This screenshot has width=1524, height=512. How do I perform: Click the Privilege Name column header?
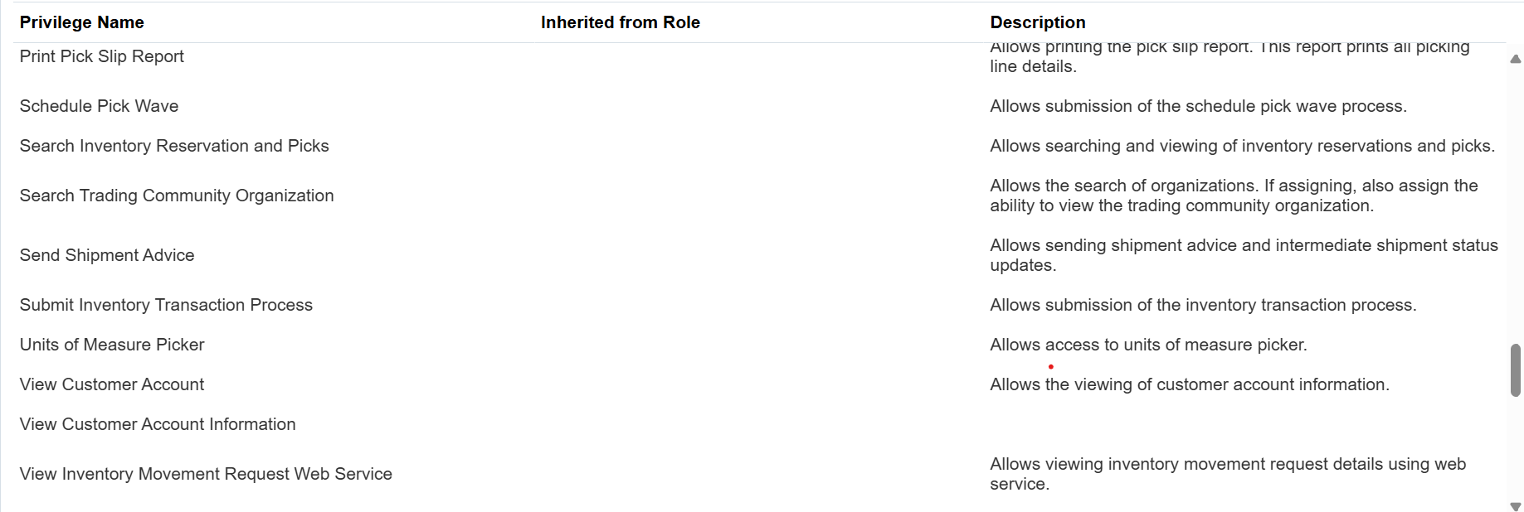click(82, 22)
